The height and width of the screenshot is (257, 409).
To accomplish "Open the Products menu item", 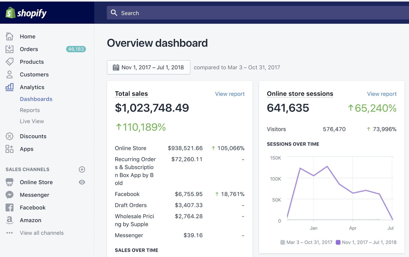I will click(32, 62).
